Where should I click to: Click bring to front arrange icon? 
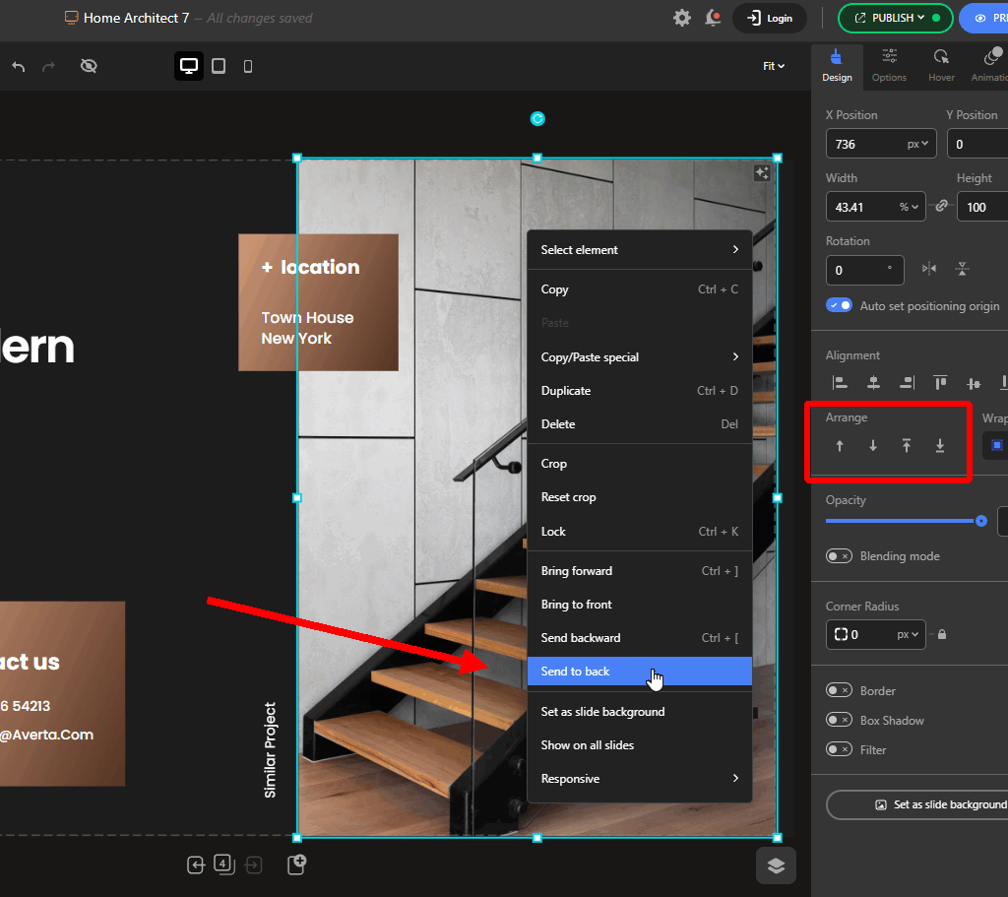907,446
